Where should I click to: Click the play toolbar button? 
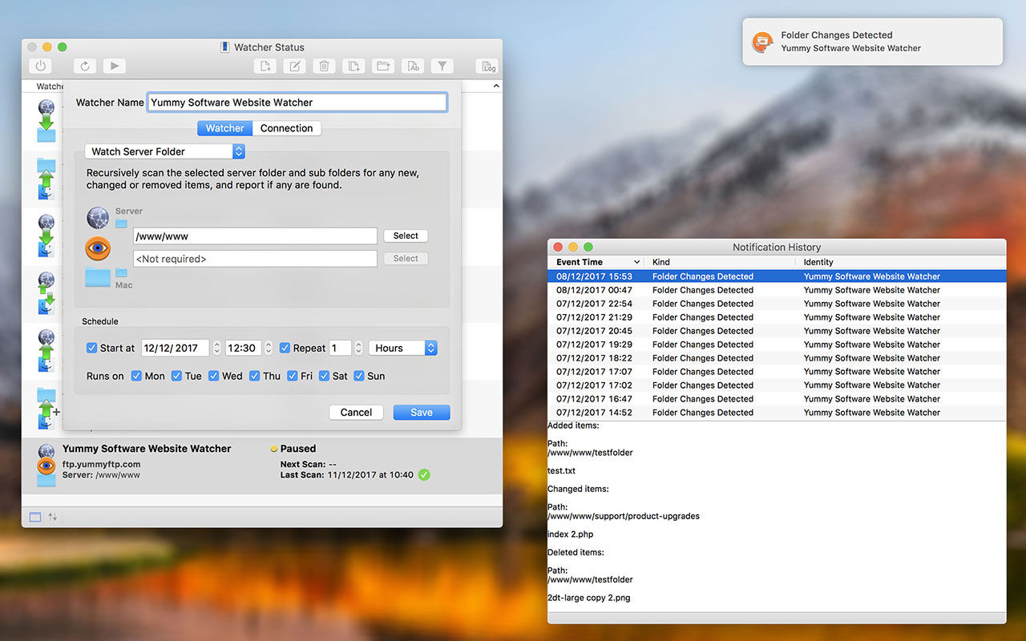point(114,67)
